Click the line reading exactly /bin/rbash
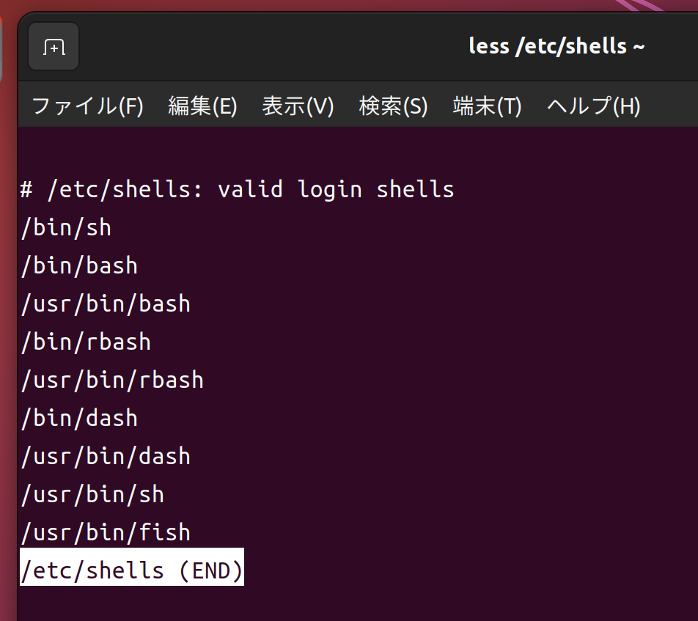The height and width of the screenshot is (621, 698). [x=86, y=342]
